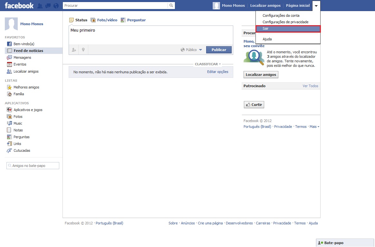Click Crie uma página footer link
The width and height of the screenshot is (375, 247).
coord(210,223)
